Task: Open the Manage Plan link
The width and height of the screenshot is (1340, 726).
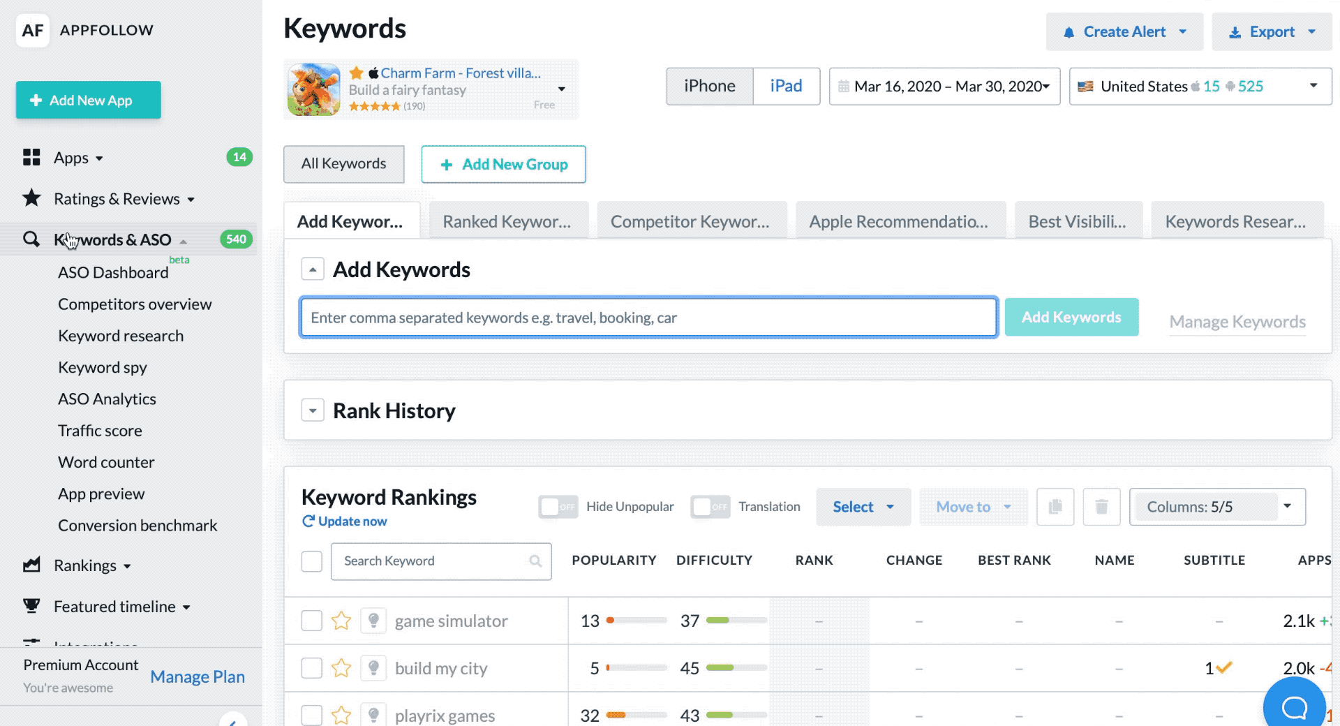Action: (x=198, y=676)
